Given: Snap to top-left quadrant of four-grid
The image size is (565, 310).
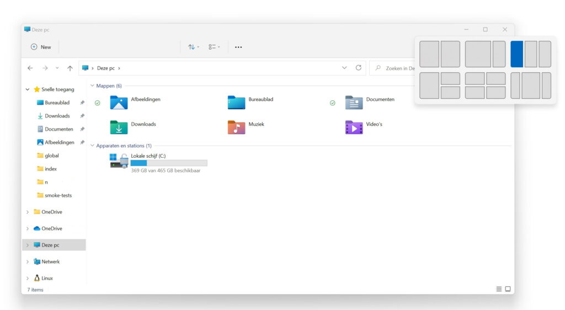Looking at the screenshot, I should tap(475, 78).
